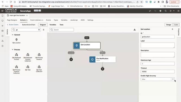Open the header options menu on the far right
Viewport: 181px width, 102px height.
point(178,11)
